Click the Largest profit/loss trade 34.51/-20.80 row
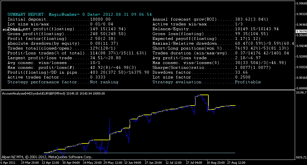This screenshot has height=165, width=307. pos(64,58)
